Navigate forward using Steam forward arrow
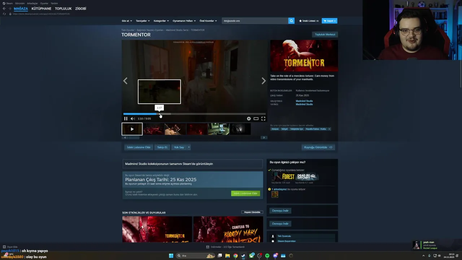Image resolution: width=462 pixels, height=260 pixels. [x=9, y=8]
